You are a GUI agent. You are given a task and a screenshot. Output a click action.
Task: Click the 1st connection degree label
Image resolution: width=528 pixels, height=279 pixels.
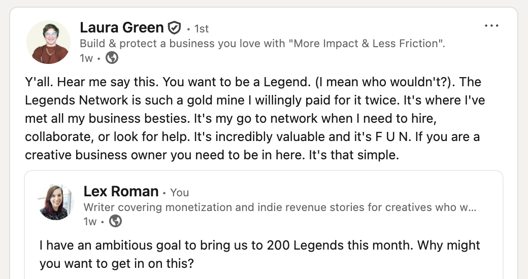[x=201, y=29]
